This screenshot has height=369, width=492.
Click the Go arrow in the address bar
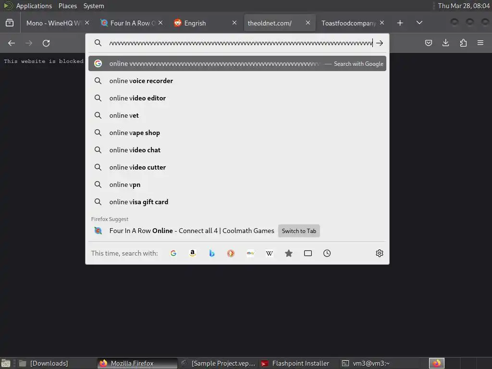[380, 43]
